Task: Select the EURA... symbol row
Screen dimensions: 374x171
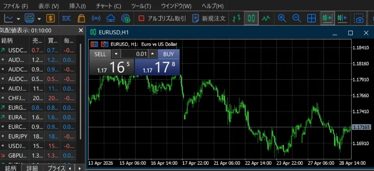Action: (x=38, y=117)
